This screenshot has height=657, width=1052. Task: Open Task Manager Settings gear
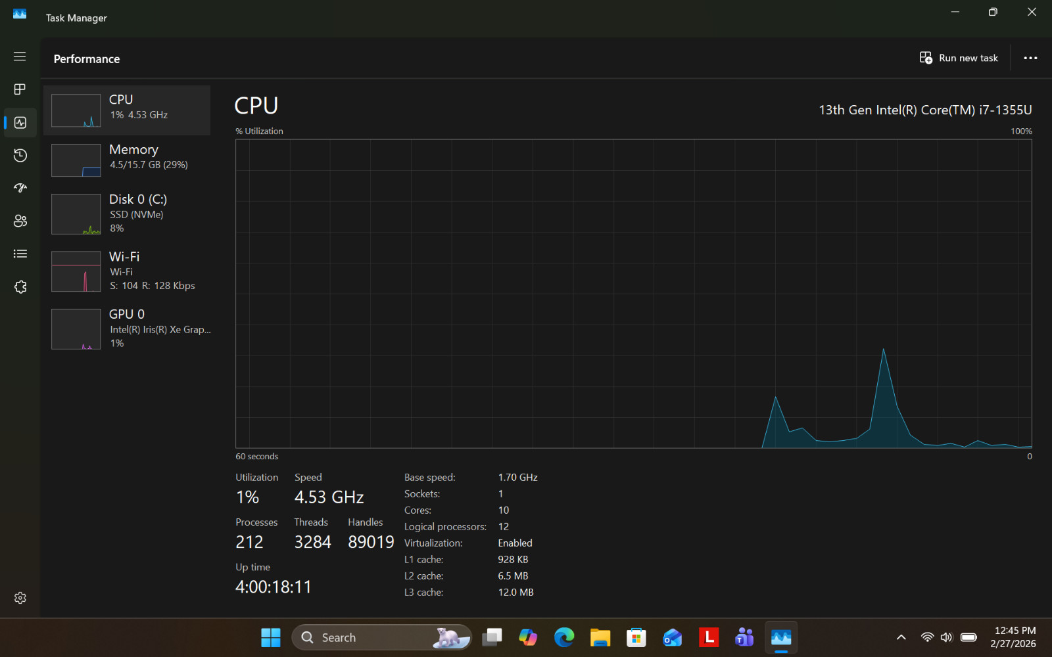(x=20, y=598)
